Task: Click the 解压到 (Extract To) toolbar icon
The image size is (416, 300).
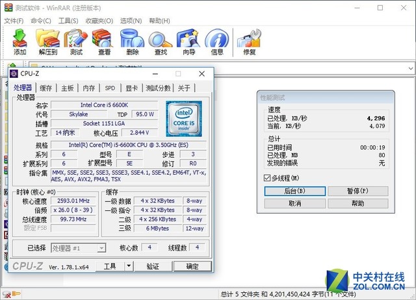Action: 47,42
